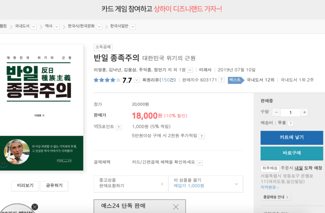This screenshot has height=213, width=325.
Task: Expand the 국내도서 breadcrumb dropdown
Action: [x=34, y=27]
